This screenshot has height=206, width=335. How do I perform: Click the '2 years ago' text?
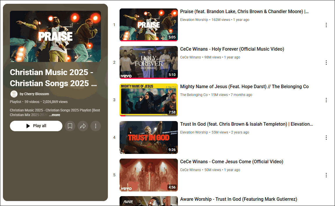point(240,132)
